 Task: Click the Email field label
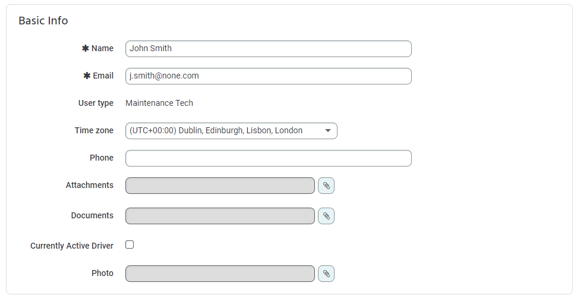click(103, 76)
